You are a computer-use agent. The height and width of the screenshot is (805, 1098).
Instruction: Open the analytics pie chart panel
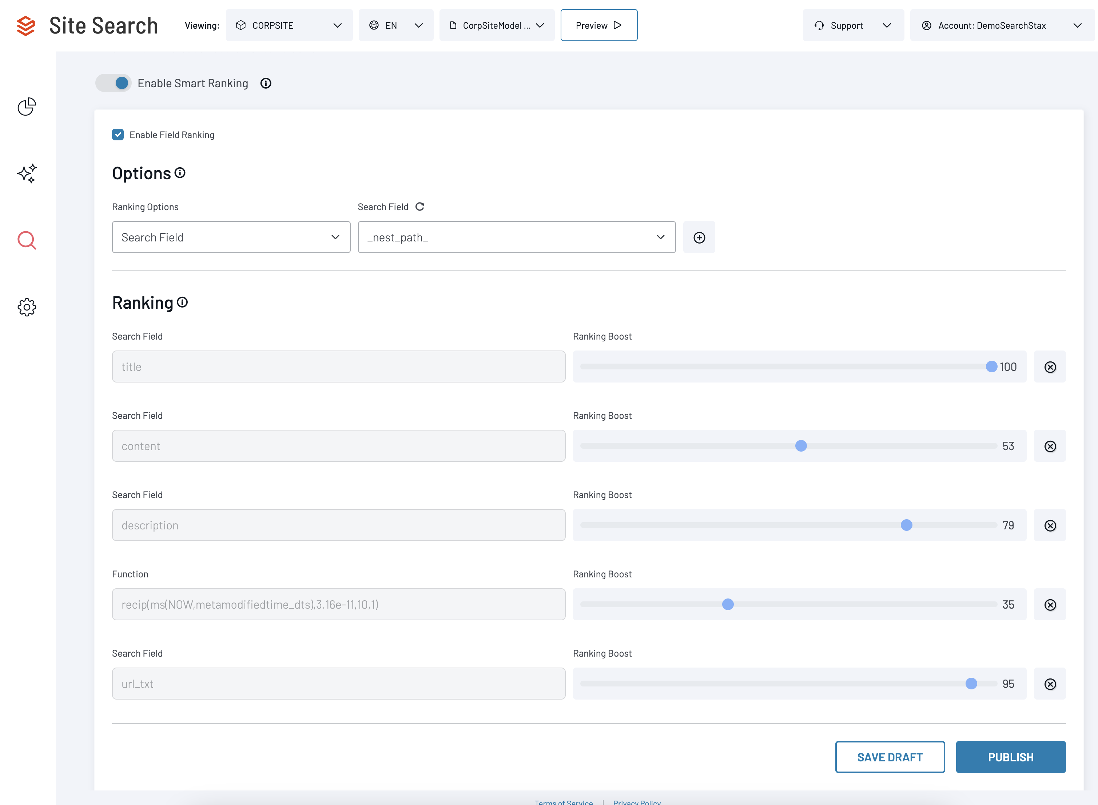(27, 107)
